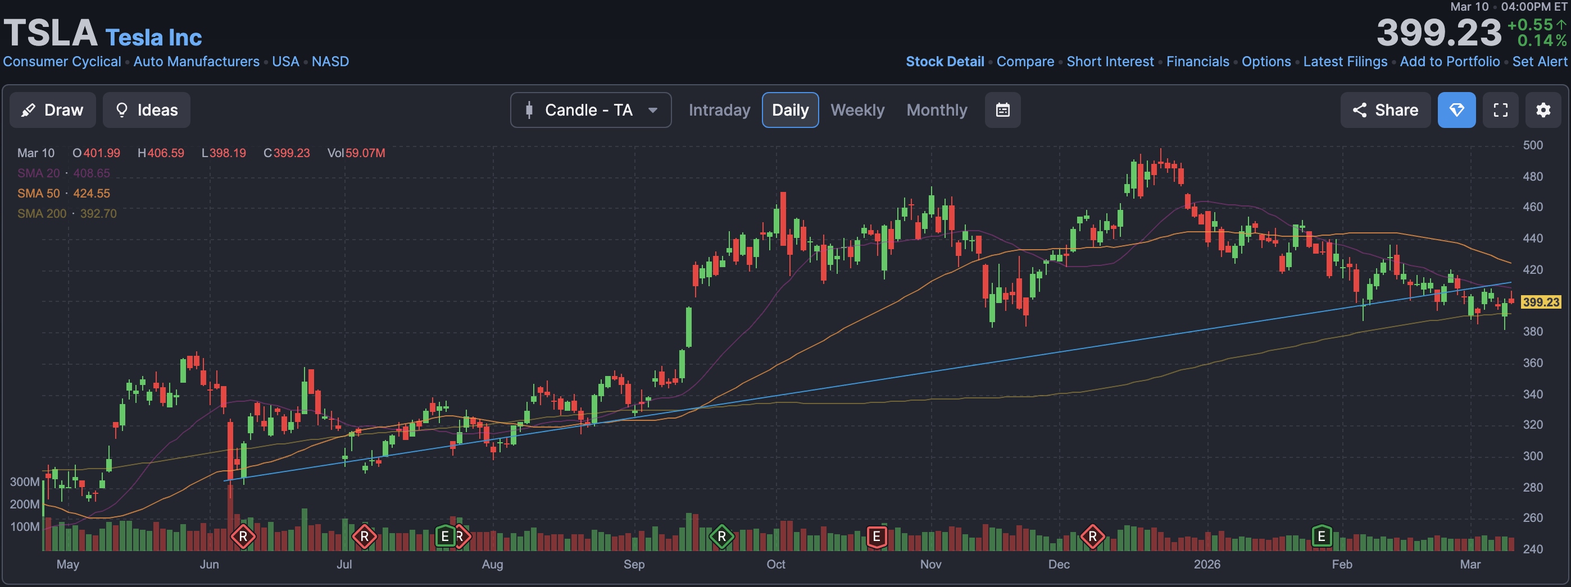
Task: Click the NASD exchange link
Action: click(x=330, y=62)
